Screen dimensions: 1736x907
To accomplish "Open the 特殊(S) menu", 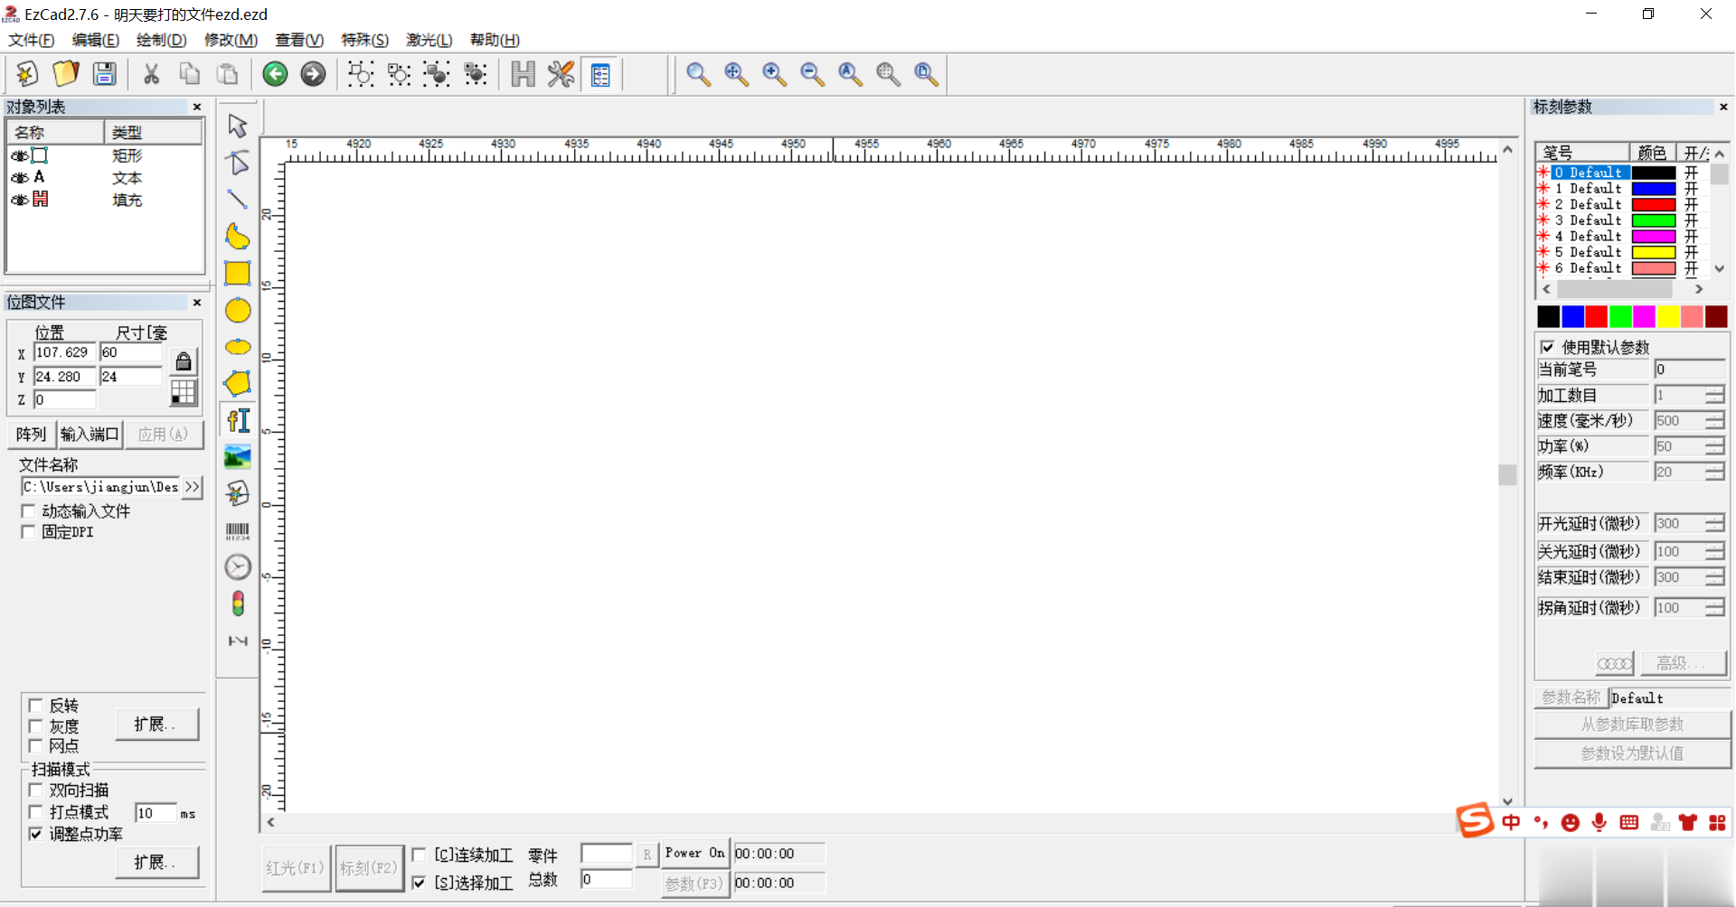I will pos(364,40).
